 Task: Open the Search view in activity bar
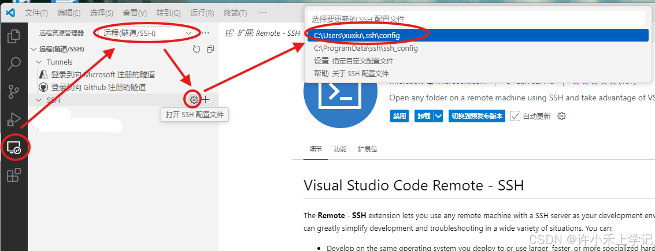pos(14,64)
